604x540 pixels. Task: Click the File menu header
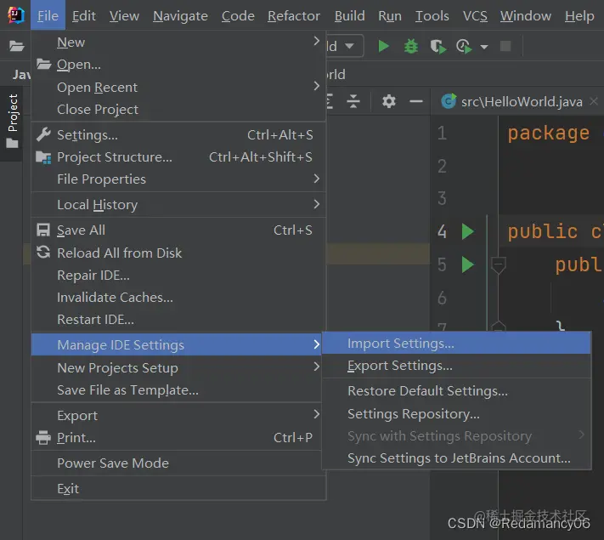coord(48,15)
